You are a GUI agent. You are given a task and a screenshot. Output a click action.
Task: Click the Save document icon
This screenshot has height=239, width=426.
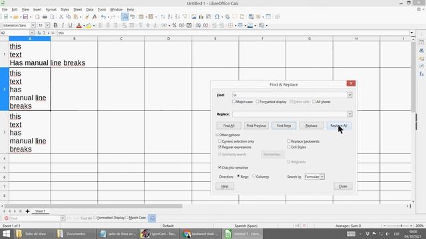[25, 17]
